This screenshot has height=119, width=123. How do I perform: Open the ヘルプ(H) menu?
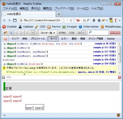coord(97,8)
